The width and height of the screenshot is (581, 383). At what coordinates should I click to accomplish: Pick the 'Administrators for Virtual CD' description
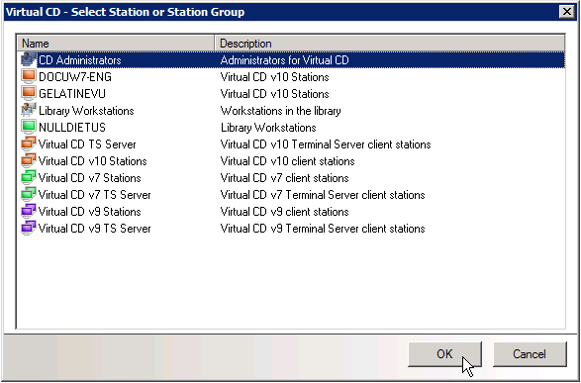pos(285,60)
